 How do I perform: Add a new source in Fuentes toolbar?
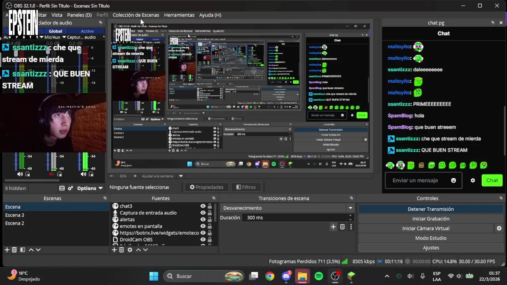click(x=114, y=250)
